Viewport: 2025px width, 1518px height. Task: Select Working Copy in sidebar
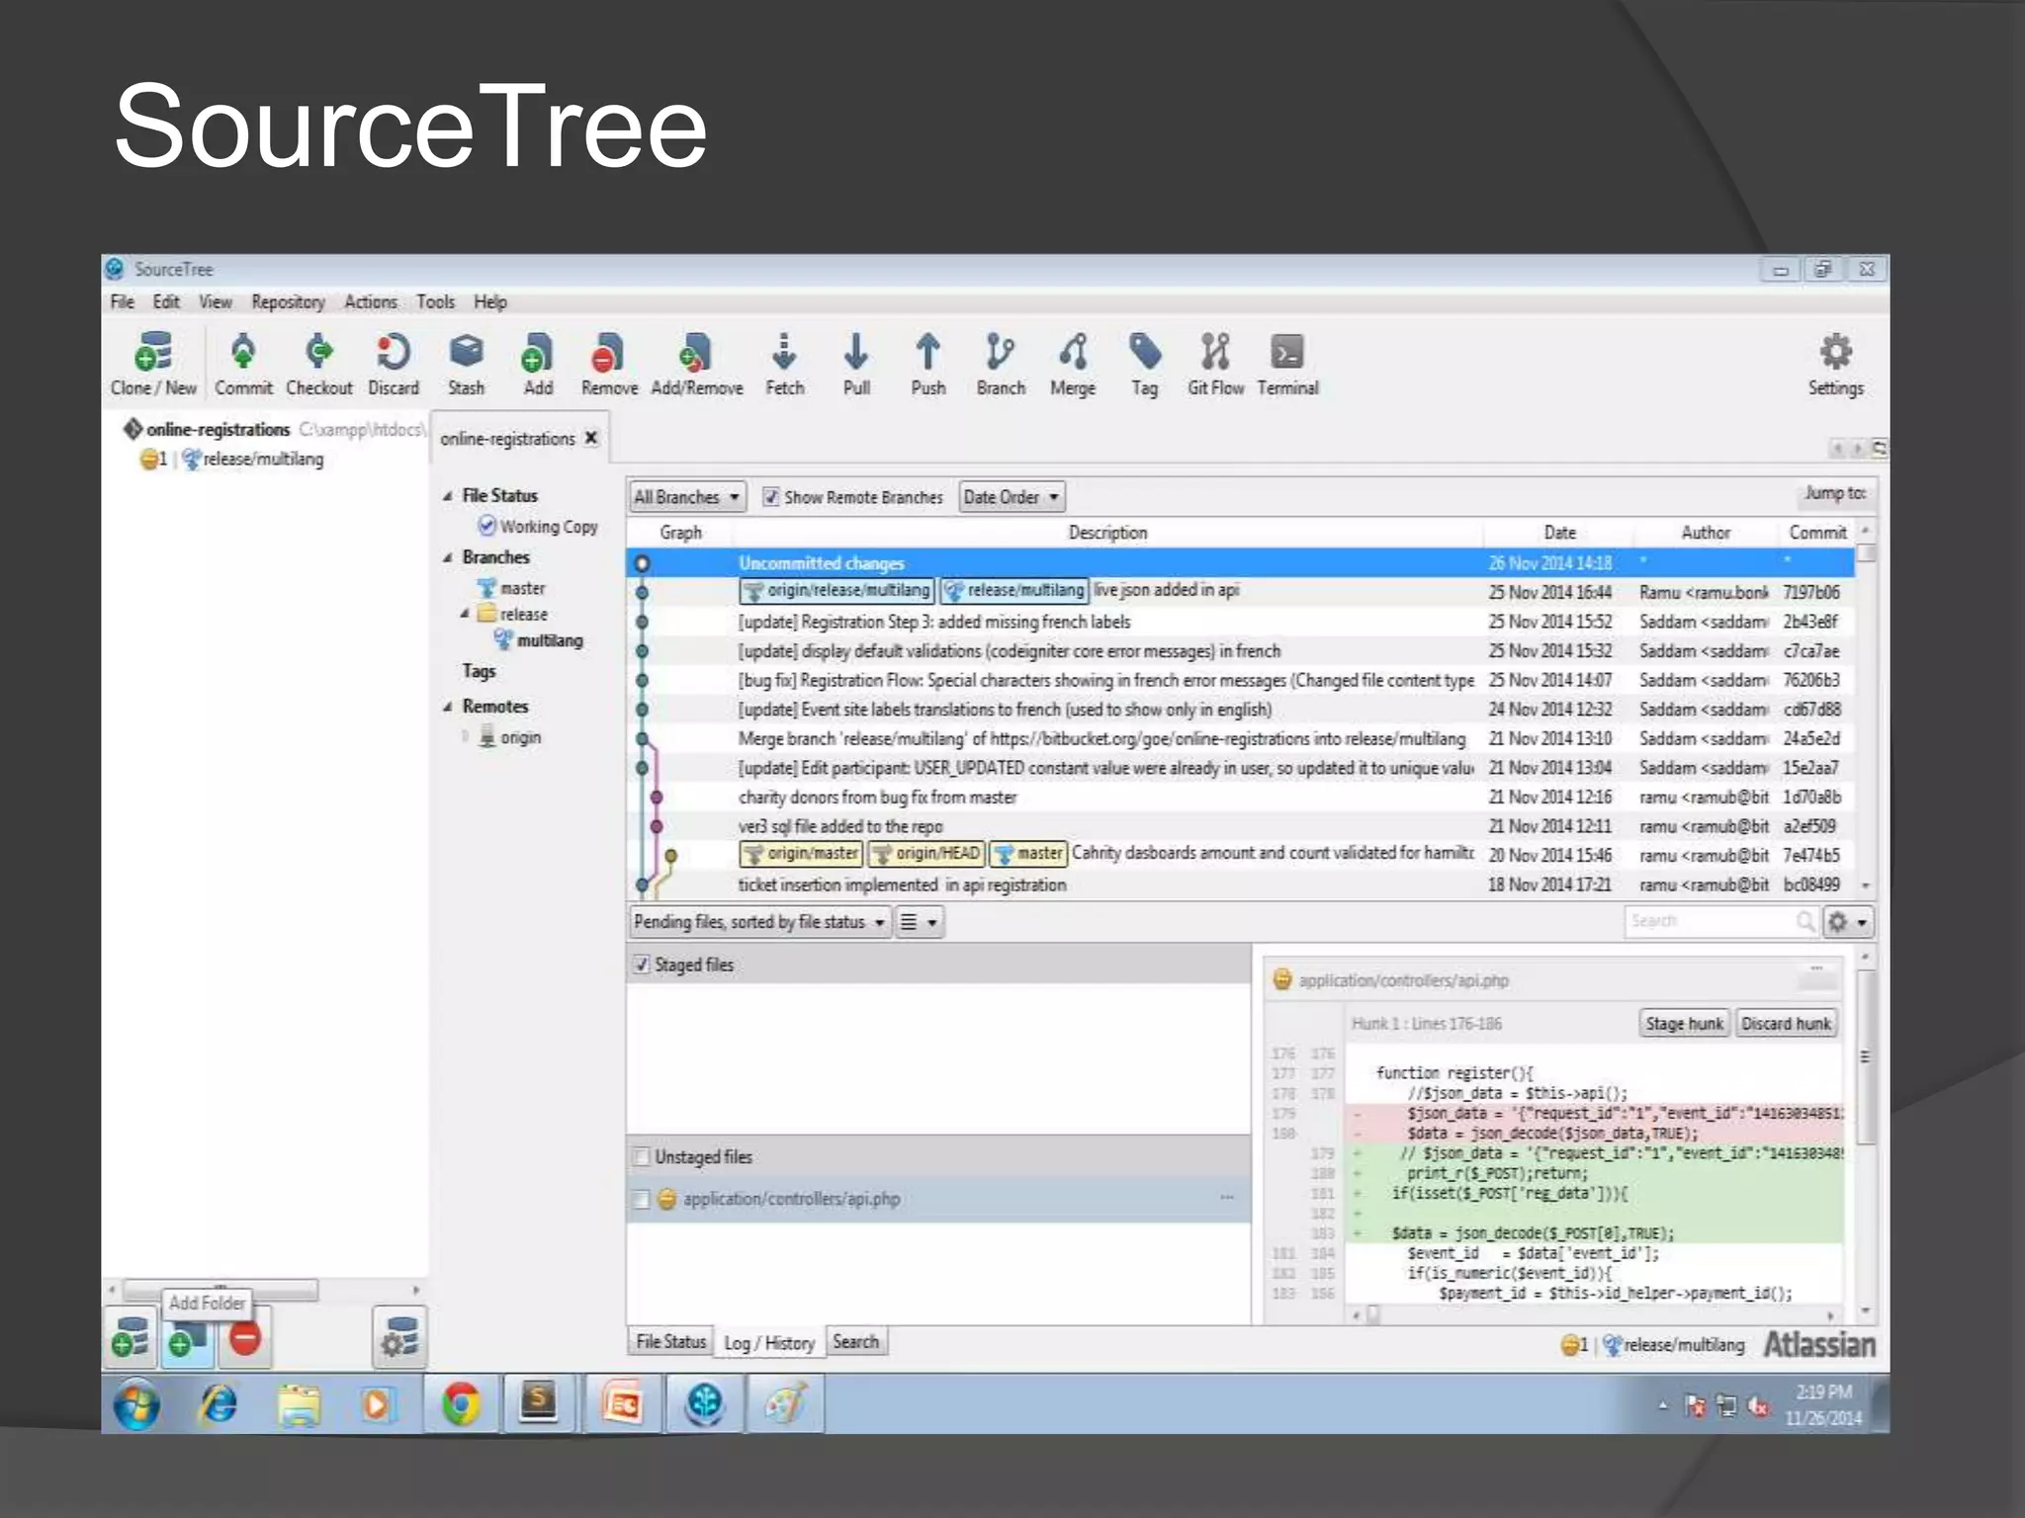[538, 526]
